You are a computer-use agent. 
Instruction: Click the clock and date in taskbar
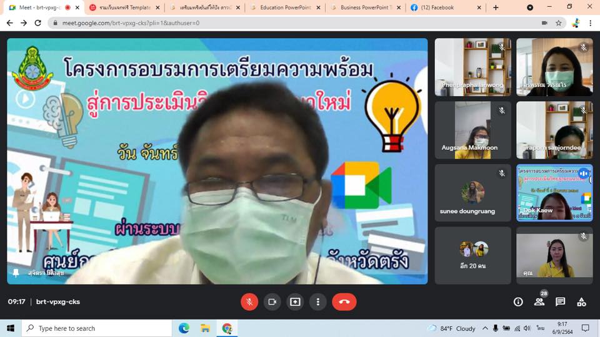[562, 328]
